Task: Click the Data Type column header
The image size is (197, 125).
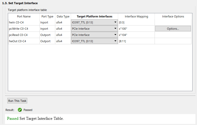Action: click(63, 16)
